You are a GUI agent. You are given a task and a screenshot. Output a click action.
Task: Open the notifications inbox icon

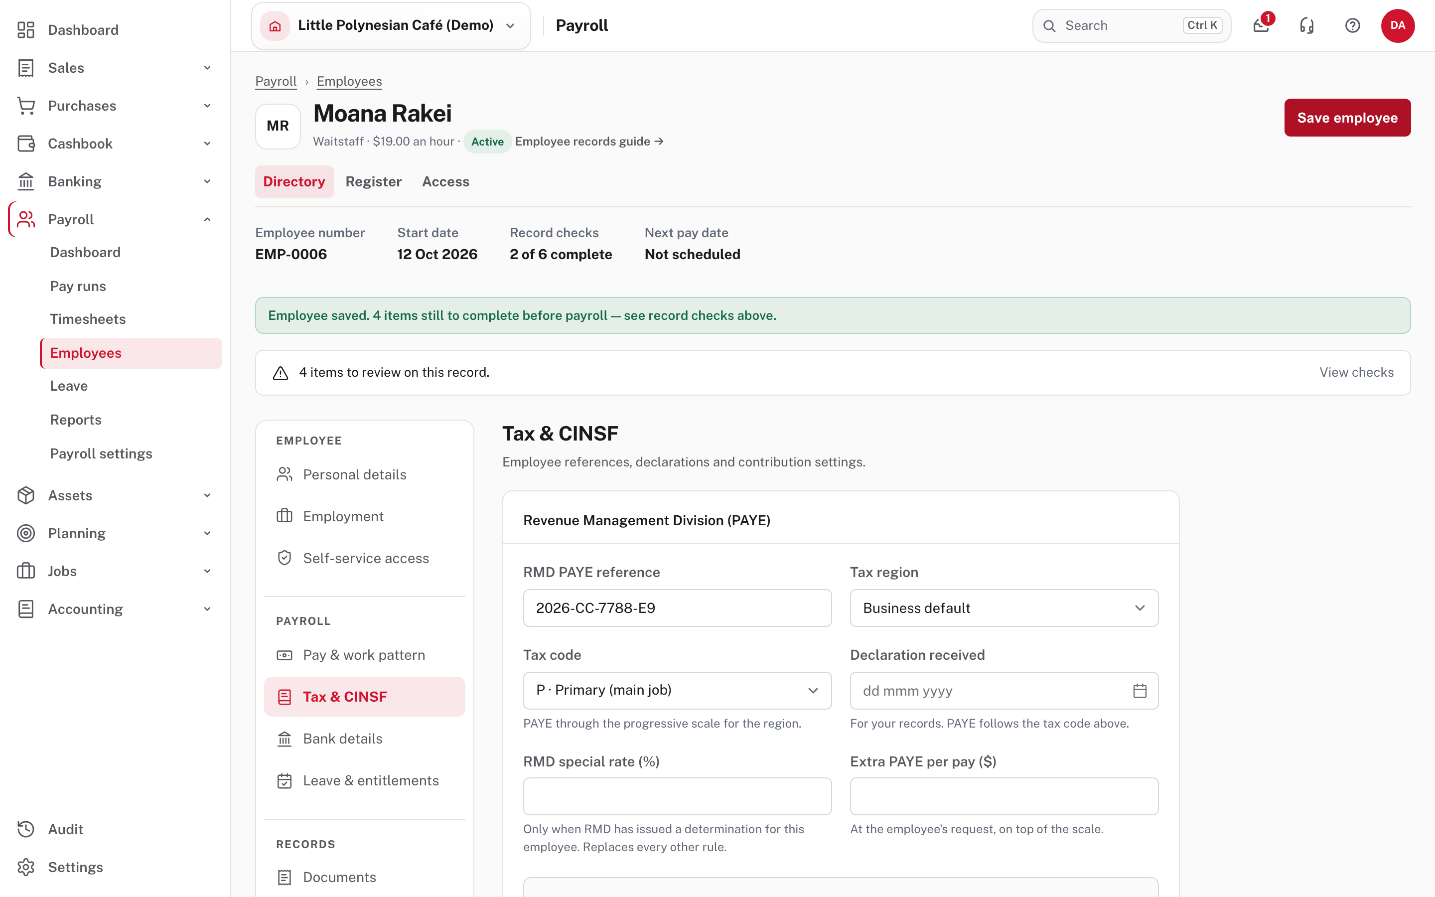[1261, 25]
